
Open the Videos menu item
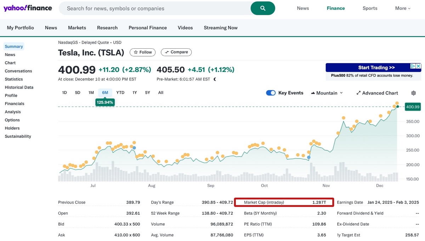[x=185, y=28]
